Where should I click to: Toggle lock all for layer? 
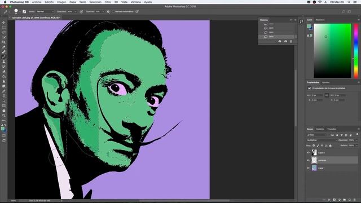pos(331,145)
